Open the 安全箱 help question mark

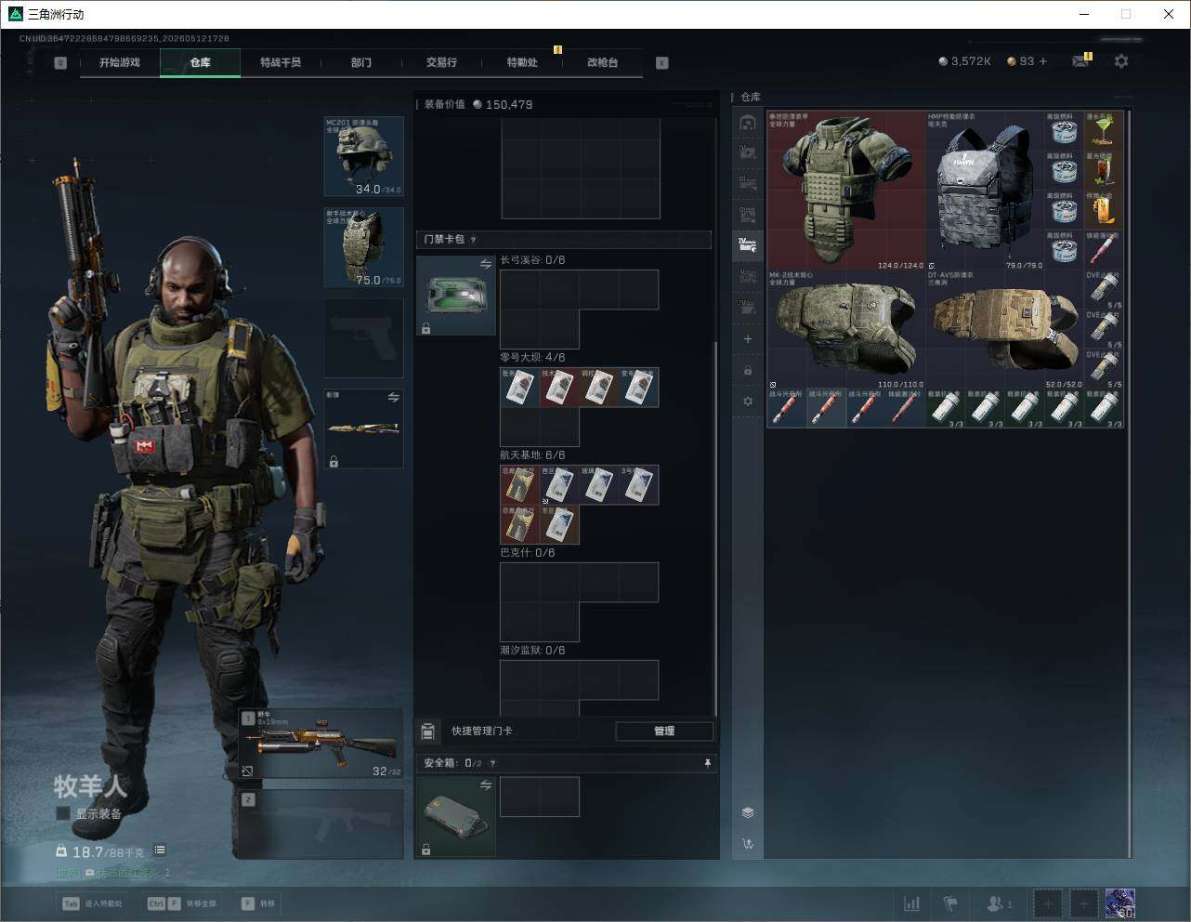click(492, 763)
